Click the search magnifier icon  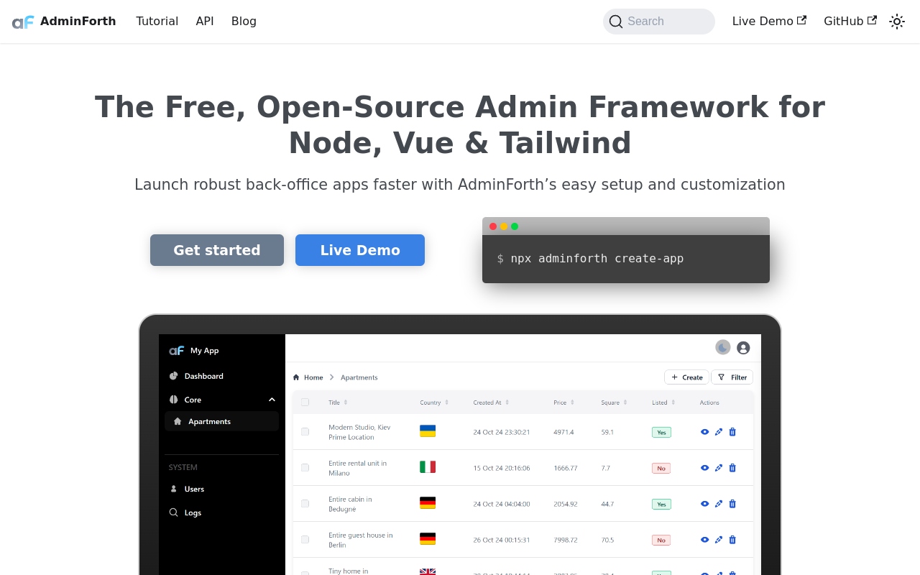click(x=616, y=22)
